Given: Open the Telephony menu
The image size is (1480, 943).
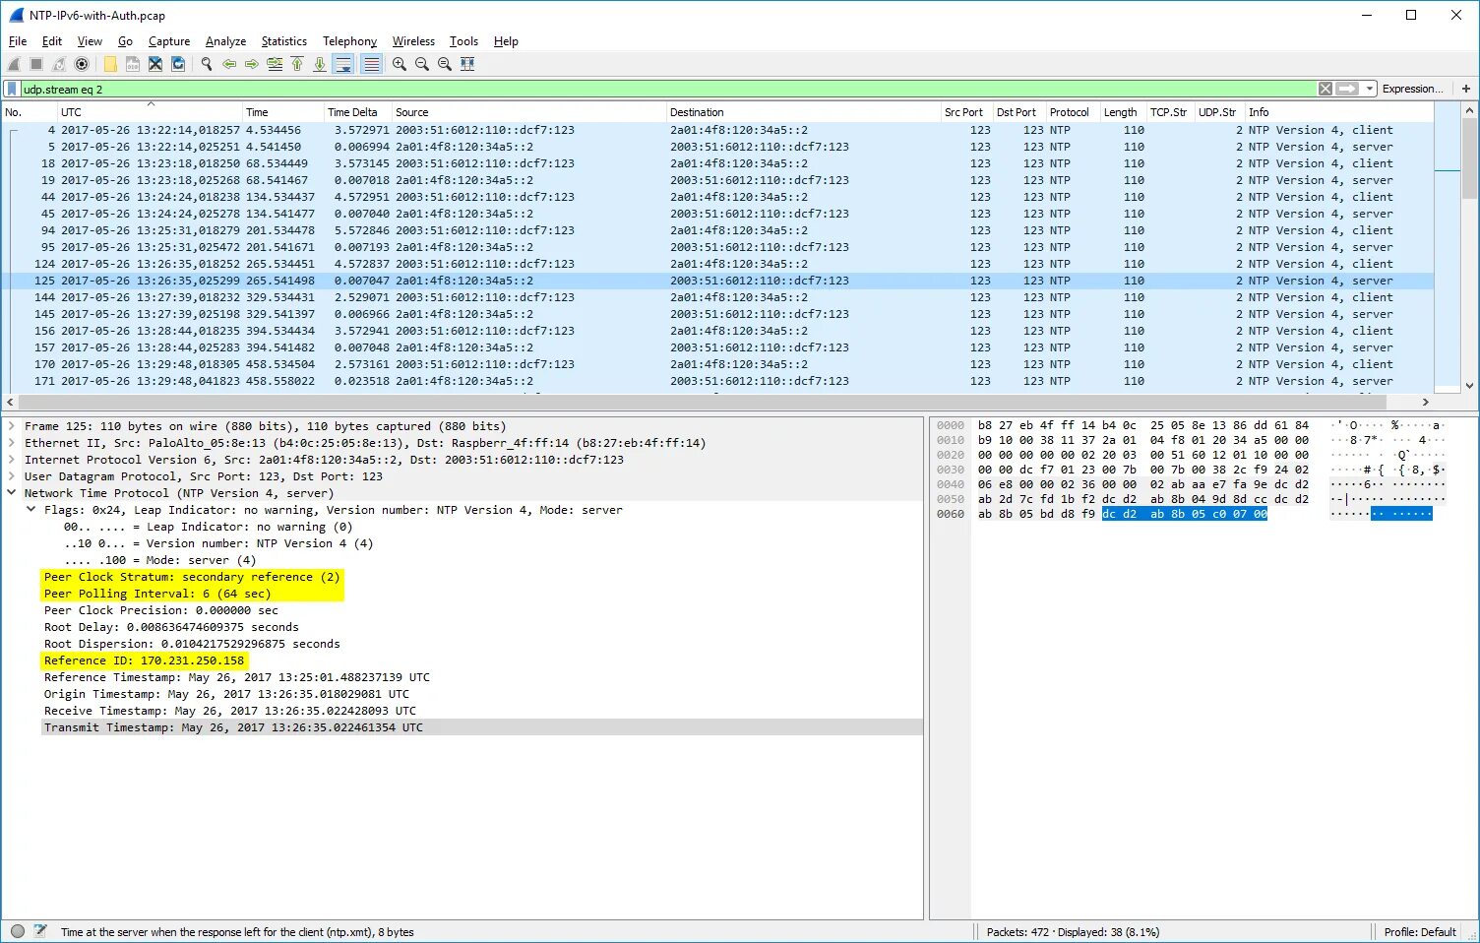Looking at the screenshot, I should [349, 41].
